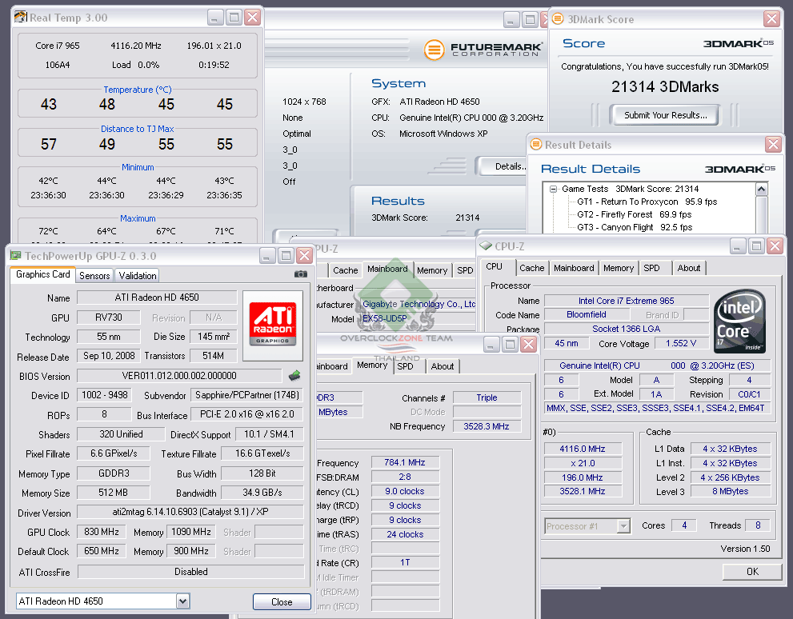Click the GT3 - Canyon Flight result row
793x619 pixels.
pyautogui.click(x=635, y=227)
